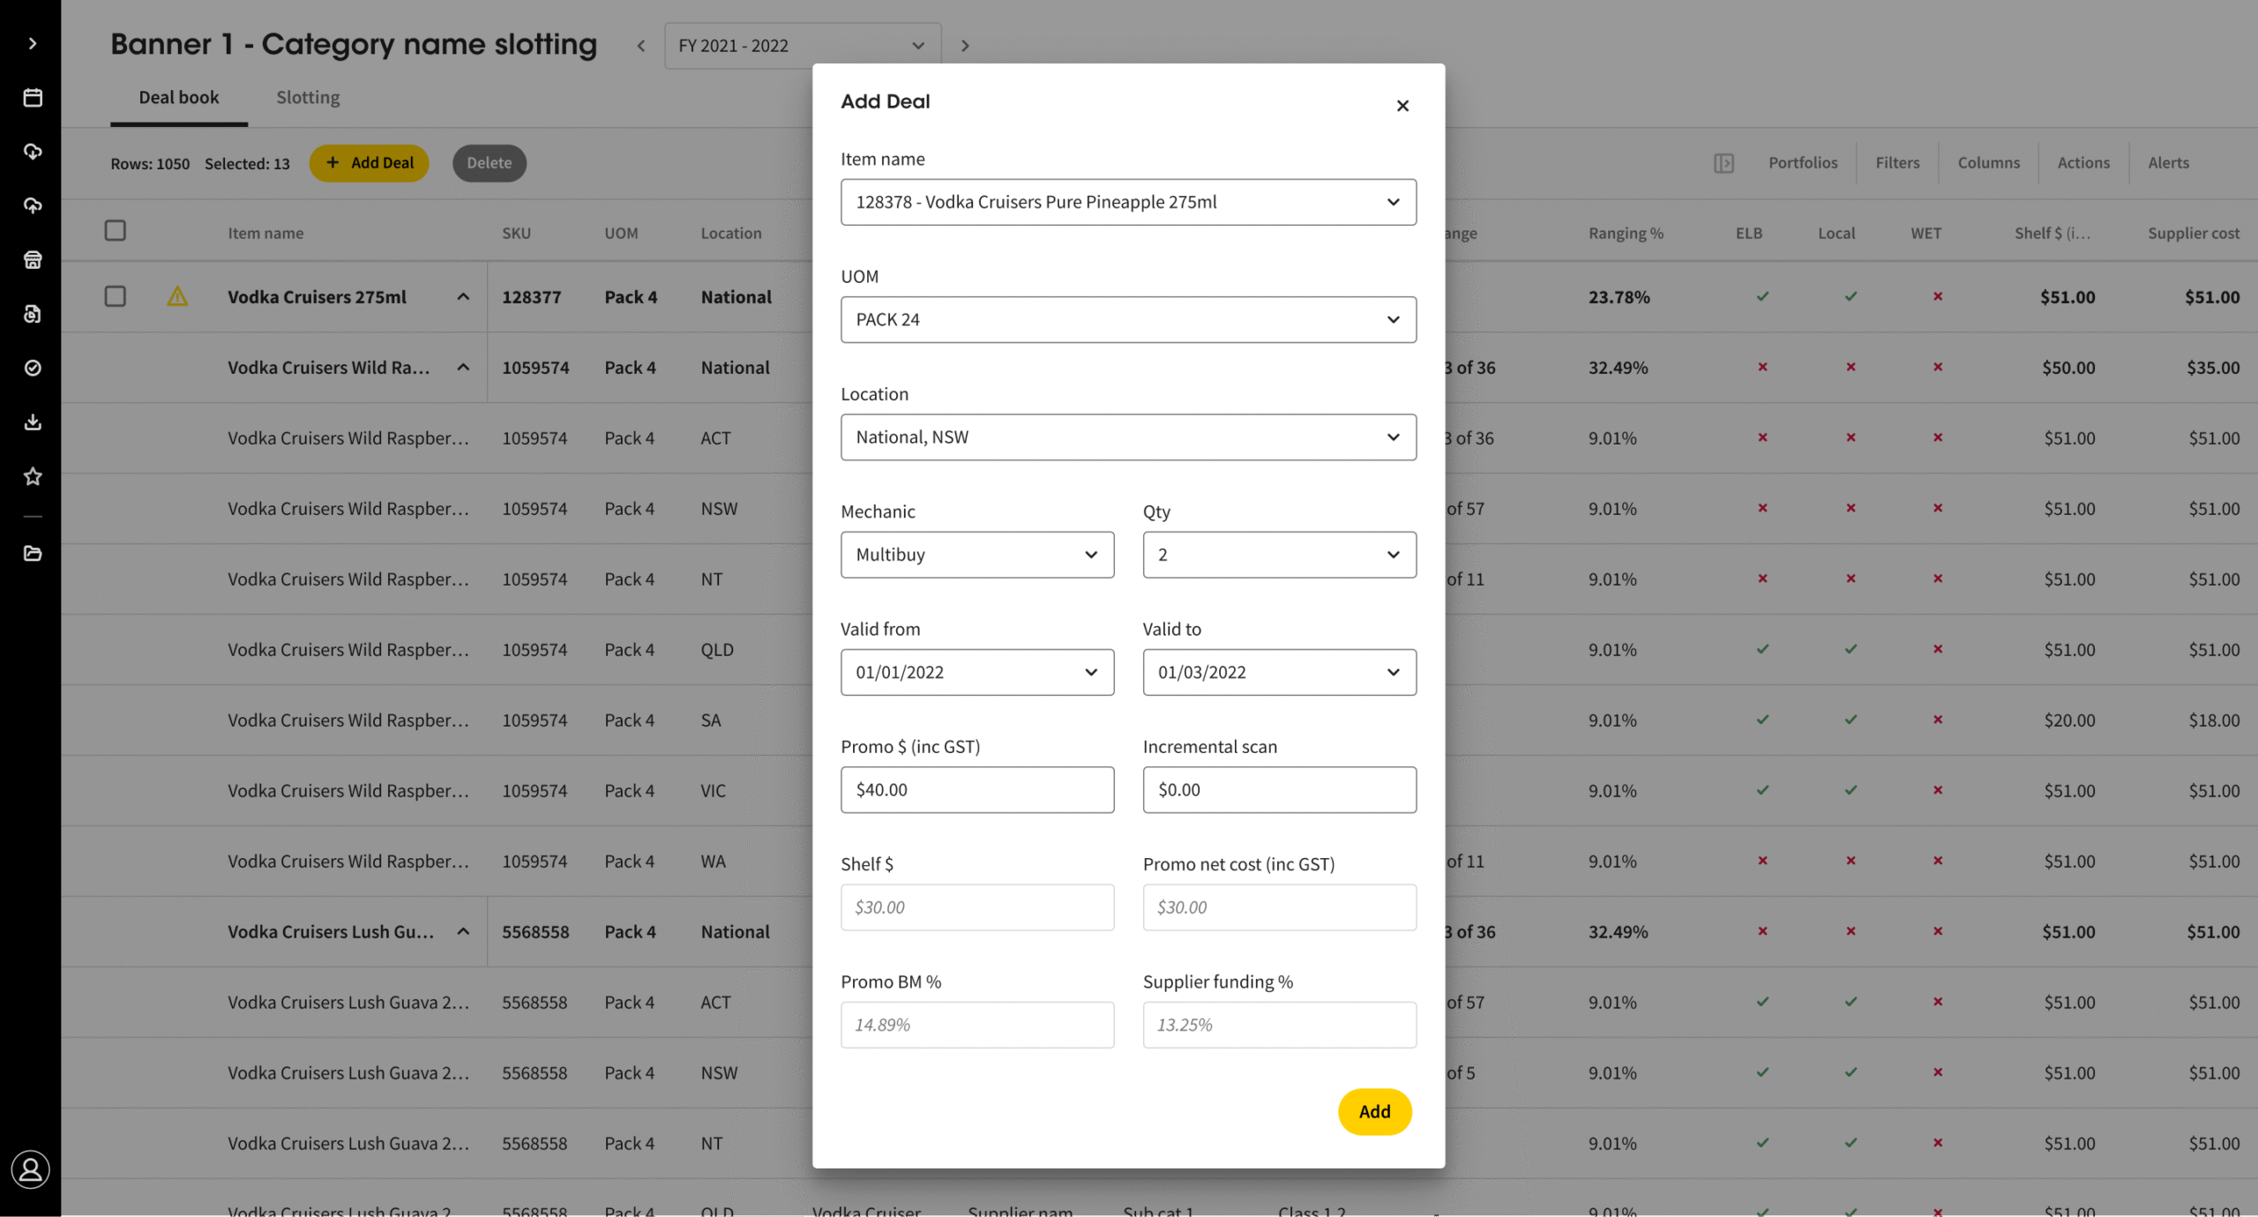This screenshot has width=2258, height=1217.
Task: Open the Item name dropdown
Action: click(1128, 202)
